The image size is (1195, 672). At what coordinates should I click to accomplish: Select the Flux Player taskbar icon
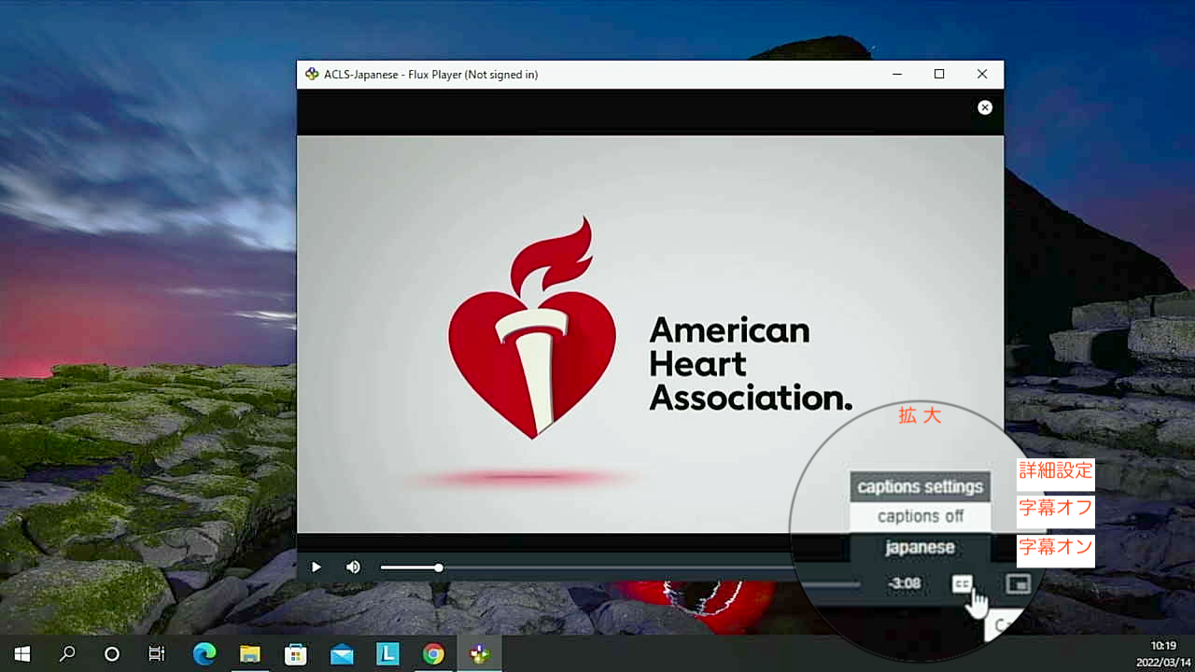(x=479, y=654)
